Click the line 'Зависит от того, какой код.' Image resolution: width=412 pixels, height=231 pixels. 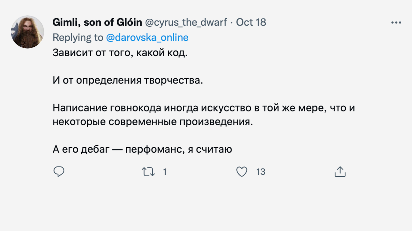[120, 53]
